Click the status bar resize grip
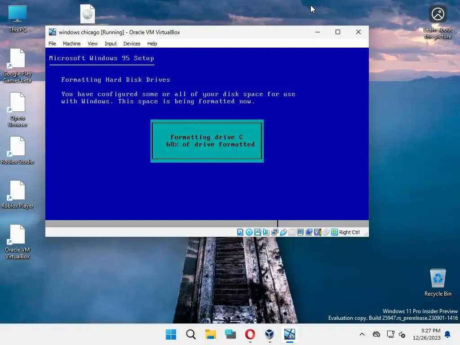 [366, 234]
